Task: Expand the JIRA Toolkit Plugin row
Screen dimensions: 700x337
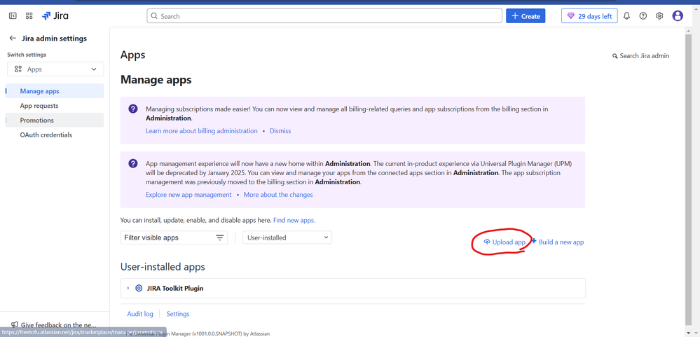Action: coord(128,289)
